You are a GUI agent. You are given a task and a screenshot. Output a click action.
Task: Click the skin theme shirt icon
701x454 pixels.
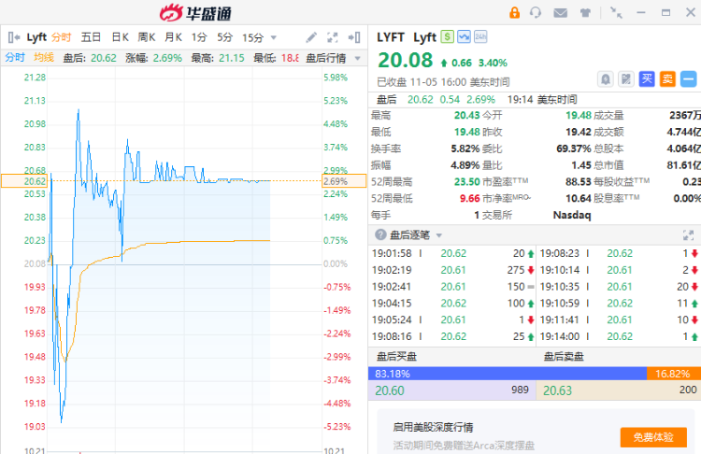click(585, 13)
